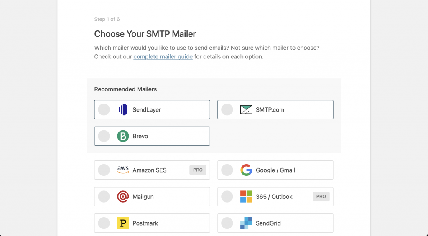Click the yellow Postmark logo icon
The image size is (428, 236).
pyautogui.click(x=123, y=223)
